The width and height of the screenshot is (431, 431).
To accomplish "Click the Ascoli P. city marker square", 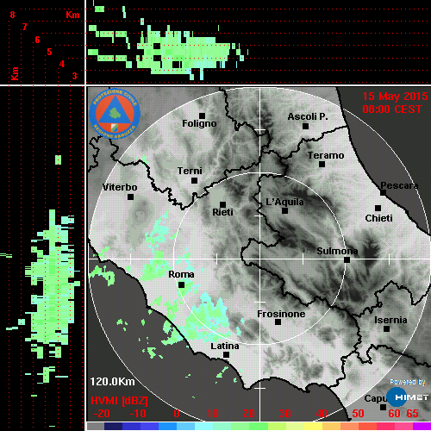I will click(x=305, y=126).
